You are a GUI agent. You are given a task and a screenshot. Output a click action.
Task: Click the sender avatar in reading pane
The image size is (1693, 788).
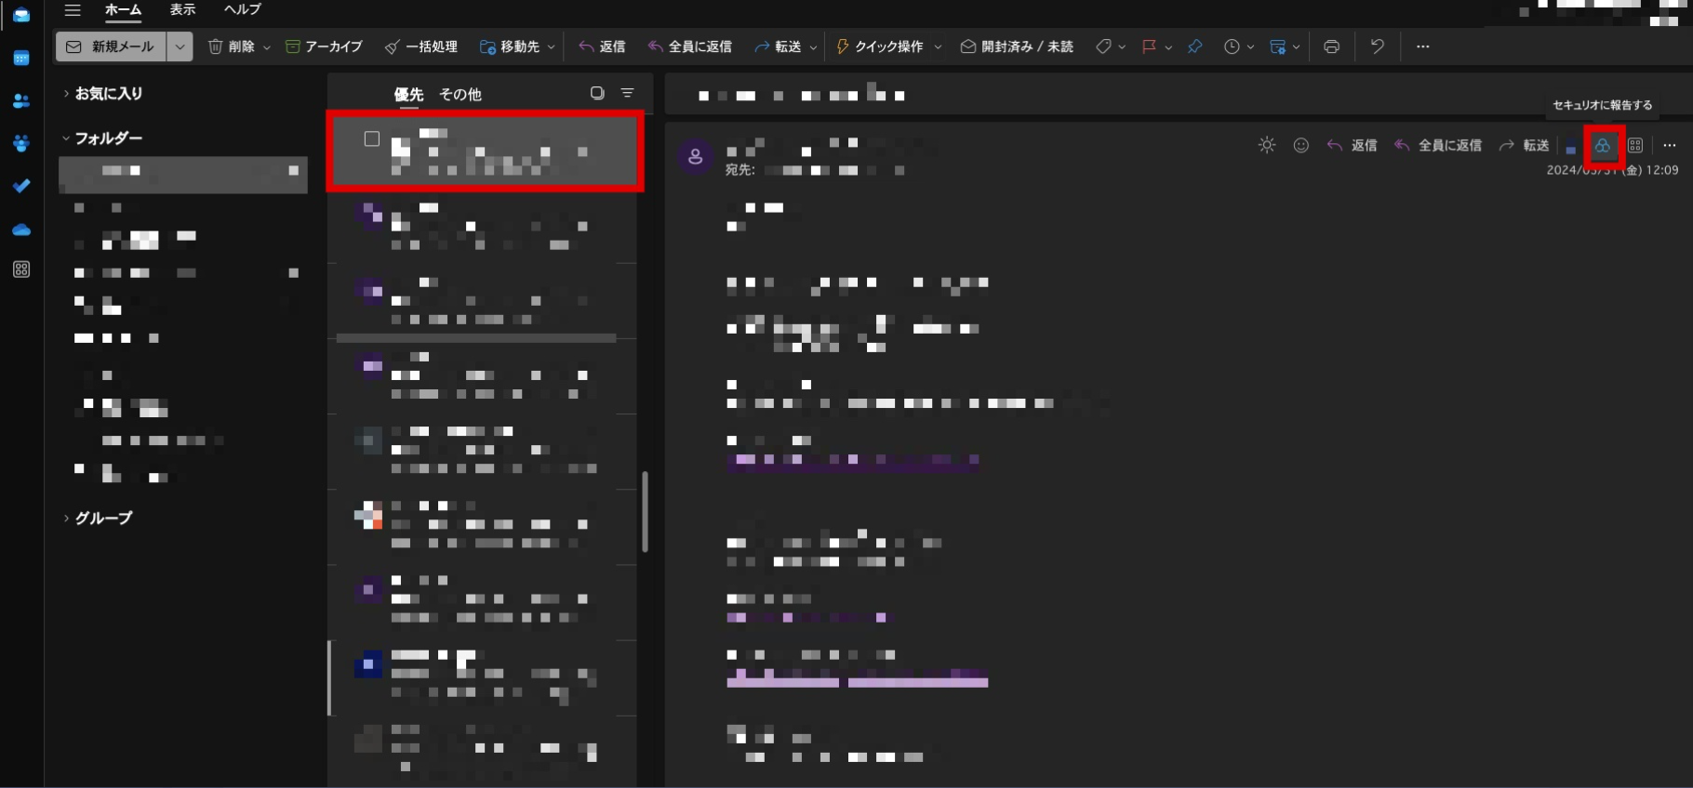(x=695, y=157)
